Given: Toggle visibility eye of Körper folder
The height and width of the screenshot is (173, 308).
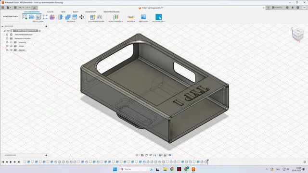Looking at the screenshot, I should [11, 46].
